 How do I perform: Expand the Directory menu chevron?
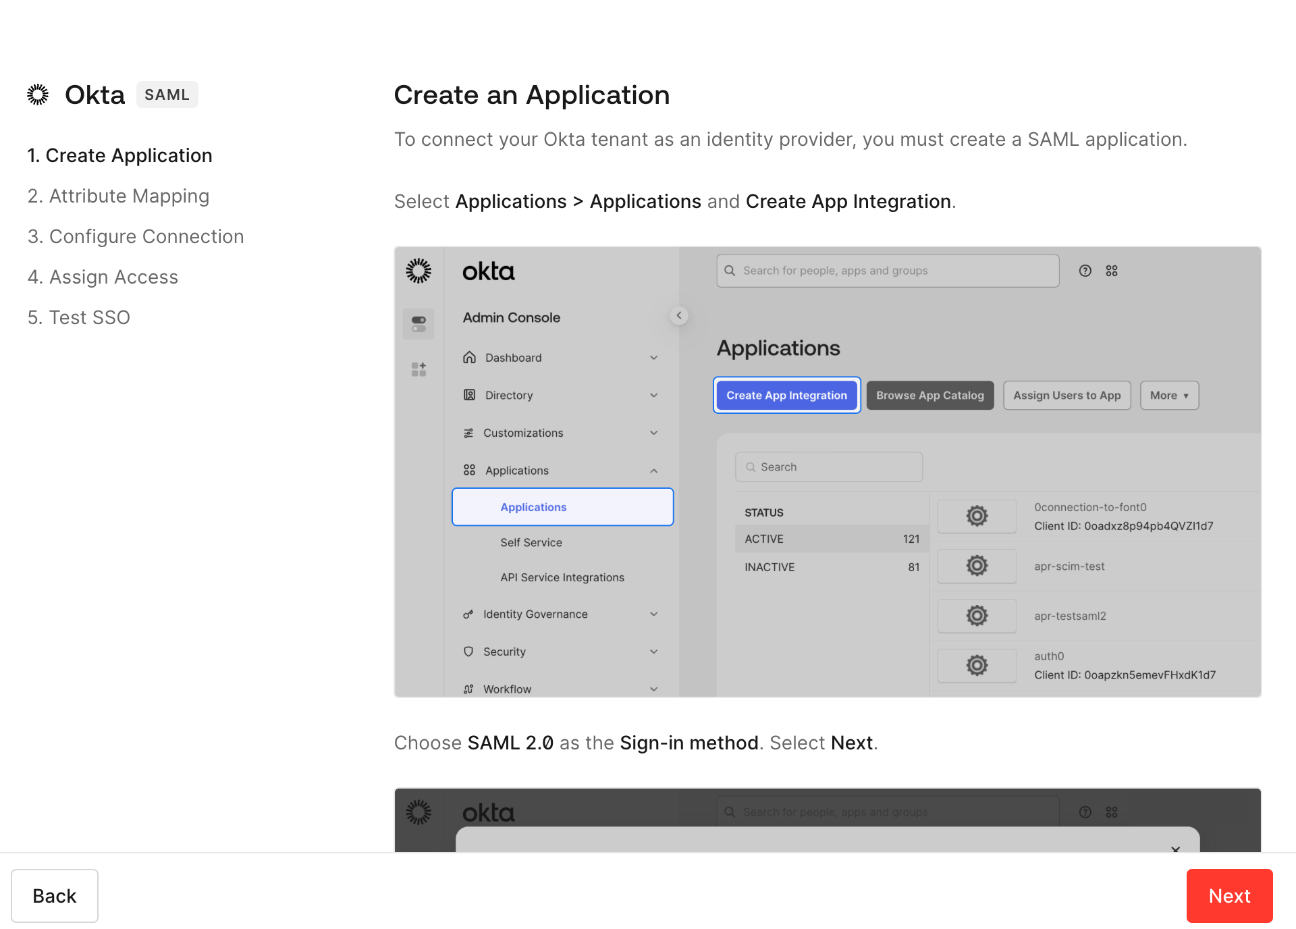click(x=653, y=395)
